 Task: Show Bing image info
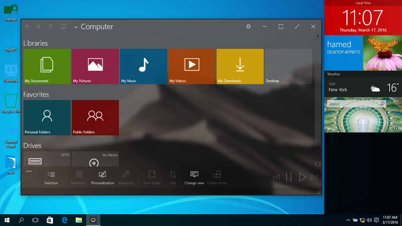[x=396, y=128]
